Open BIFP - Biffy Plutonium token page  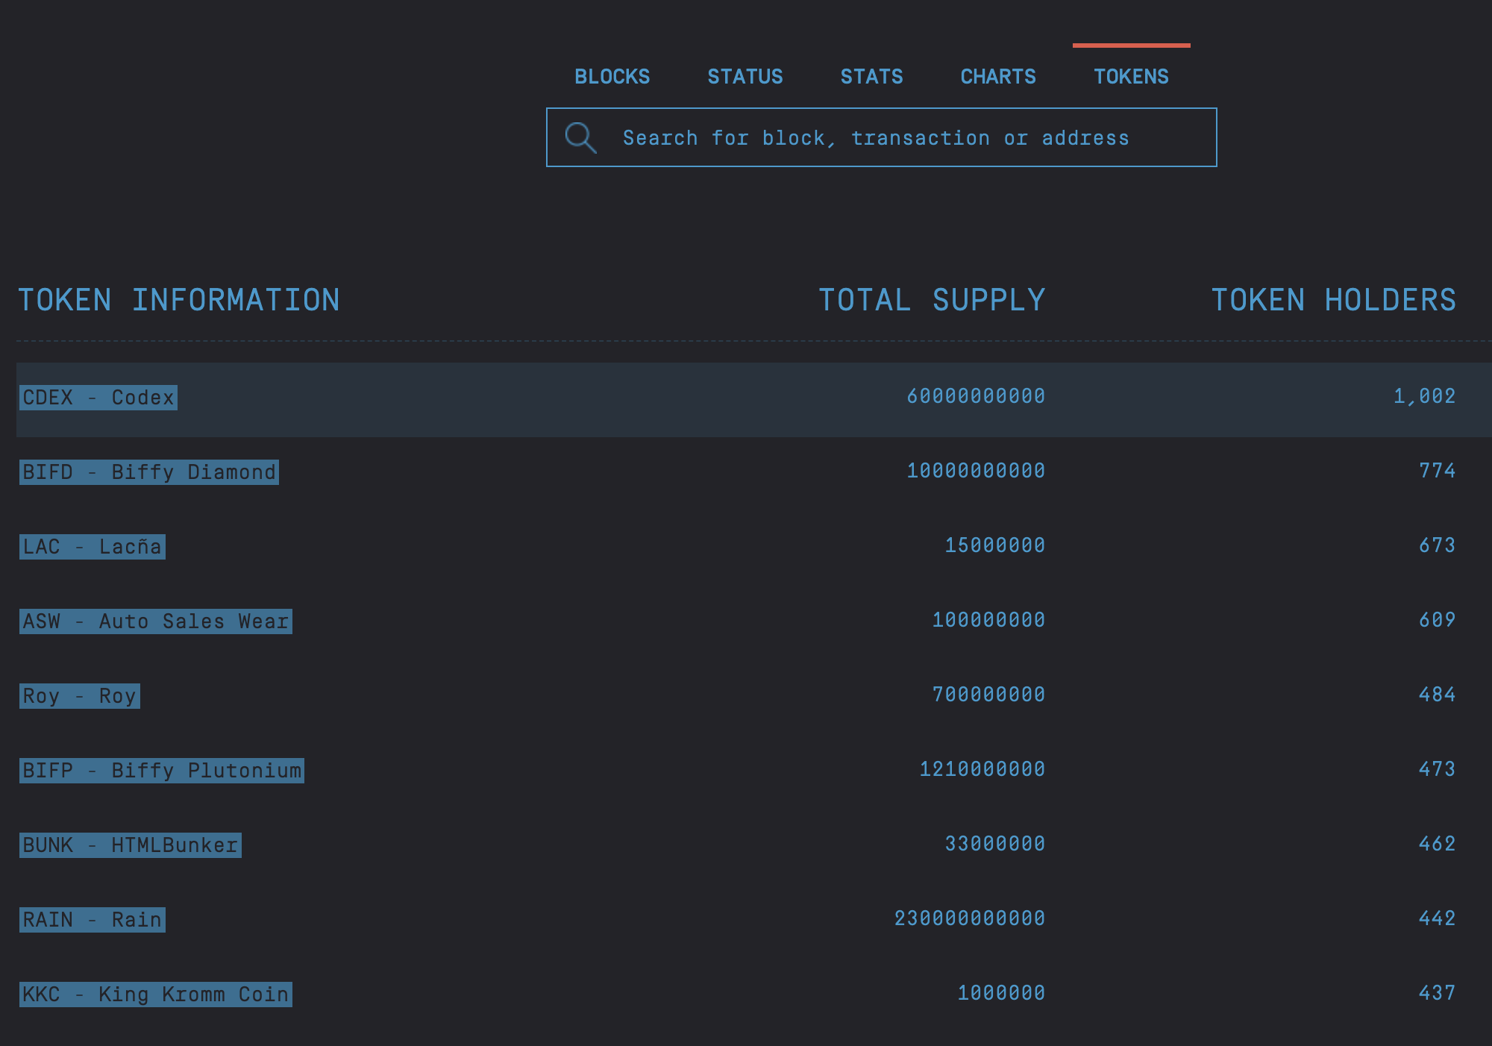162,771
